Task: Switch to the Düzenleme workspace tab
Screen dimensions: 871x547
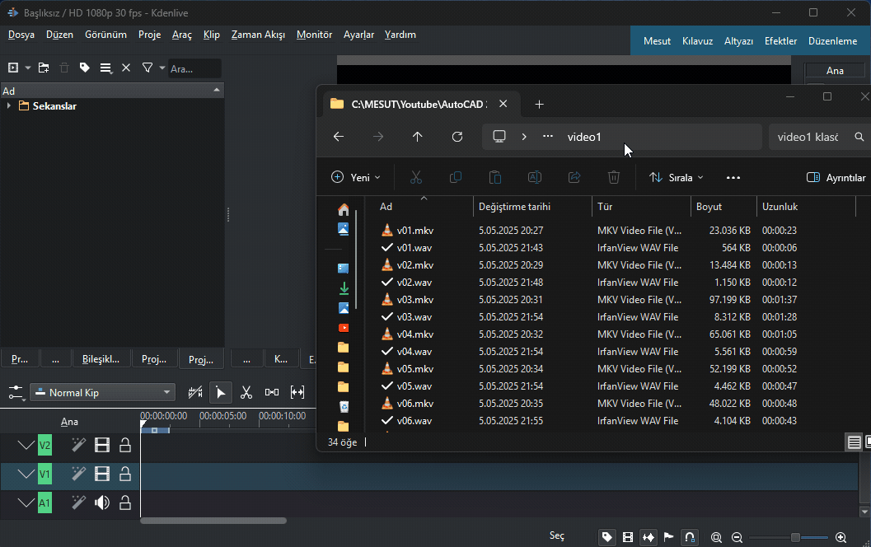Action: coord(832,41)
